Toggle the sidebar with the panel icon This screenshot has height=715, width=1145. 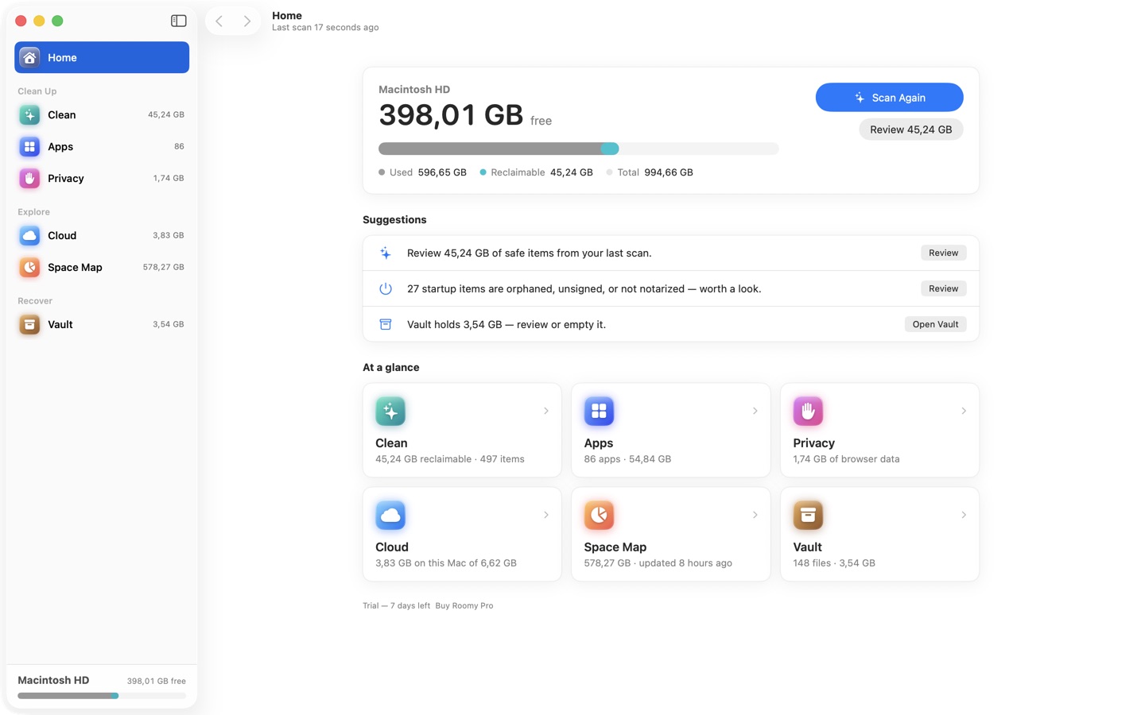point(178,21)
